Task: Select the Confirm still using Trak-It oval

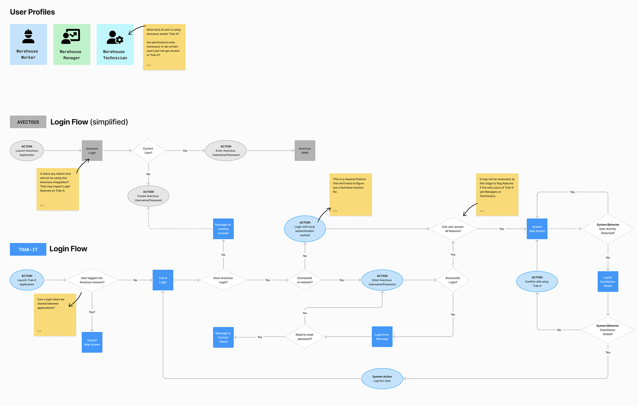Action: tap(537, 282)
